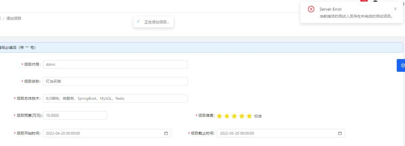
Task: Click the error description about 测试人员
Action: [356, 16]
